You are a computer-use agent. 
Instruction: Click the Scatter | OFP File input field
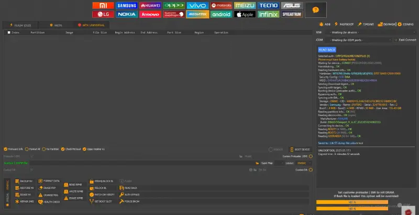click(x=141, y=163)
